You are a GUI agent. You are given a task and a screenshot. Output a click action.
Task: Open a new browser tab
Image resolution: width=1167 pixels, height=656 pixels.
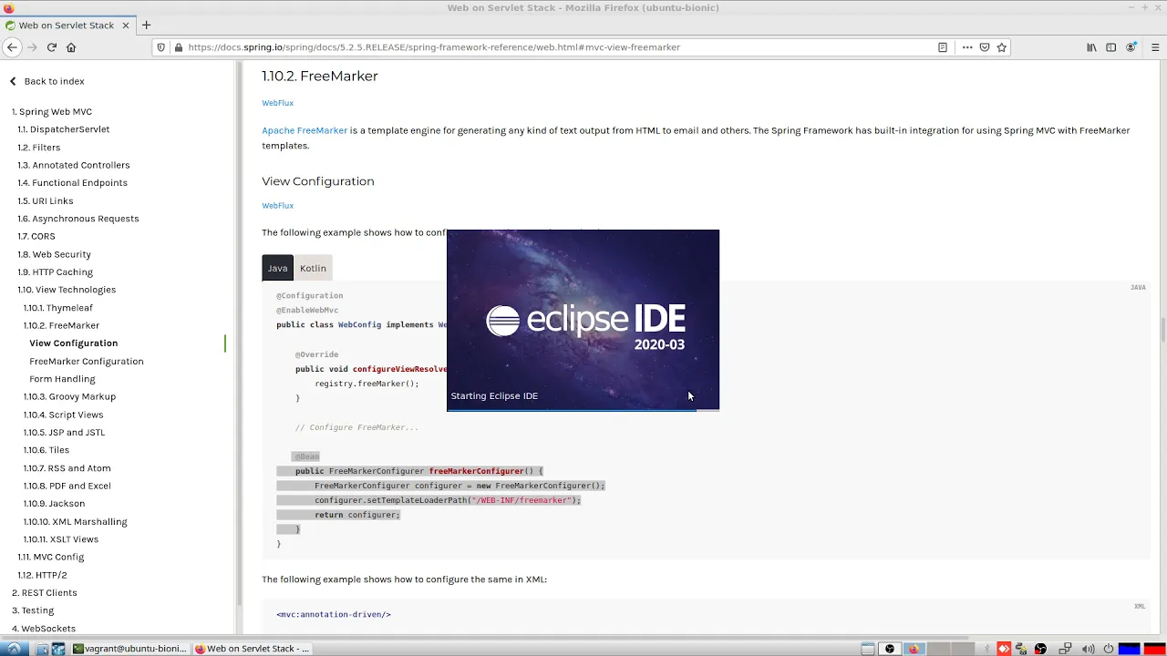click(x=146, y=25)
